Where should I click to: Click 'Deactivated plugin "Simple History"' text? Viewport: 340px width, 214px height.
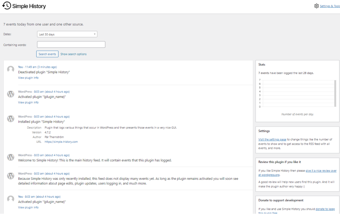(44, 72)
